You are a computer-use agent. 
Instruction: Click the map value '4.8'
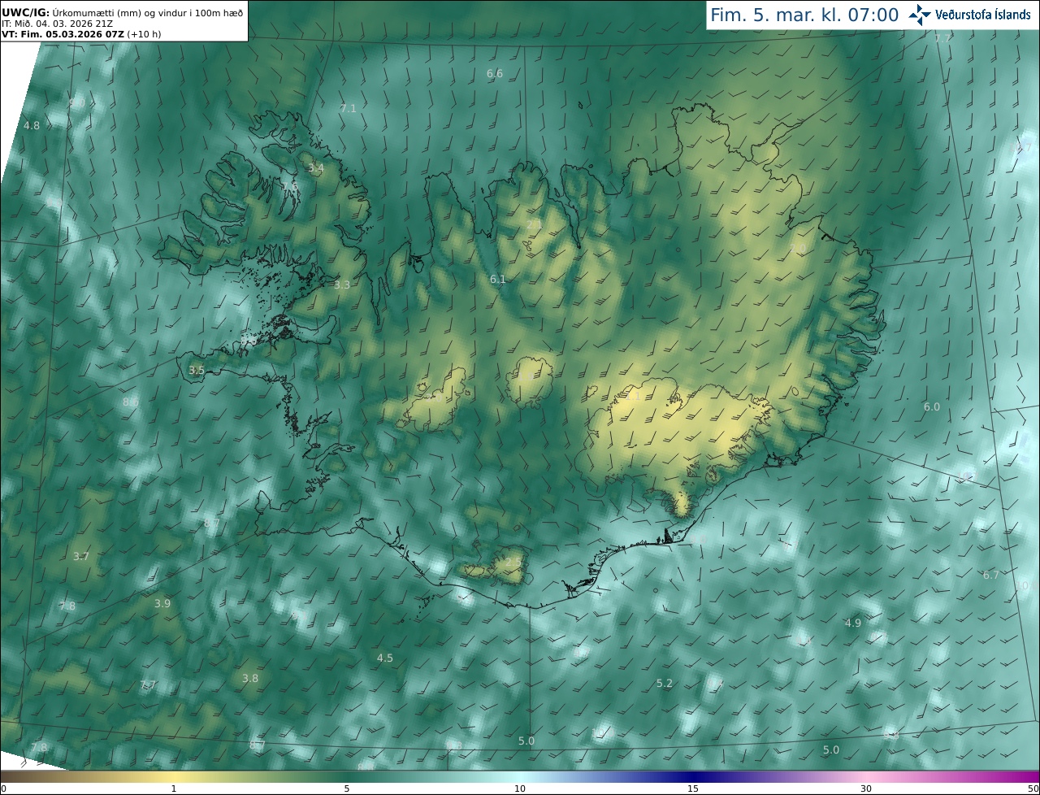click(32, 125)
